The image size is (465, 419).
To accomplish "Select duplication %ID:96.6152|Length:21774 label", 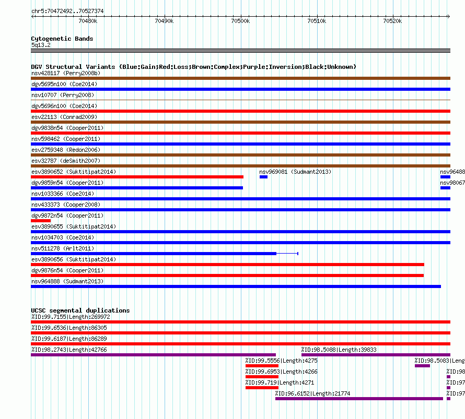I will [312, 393].
